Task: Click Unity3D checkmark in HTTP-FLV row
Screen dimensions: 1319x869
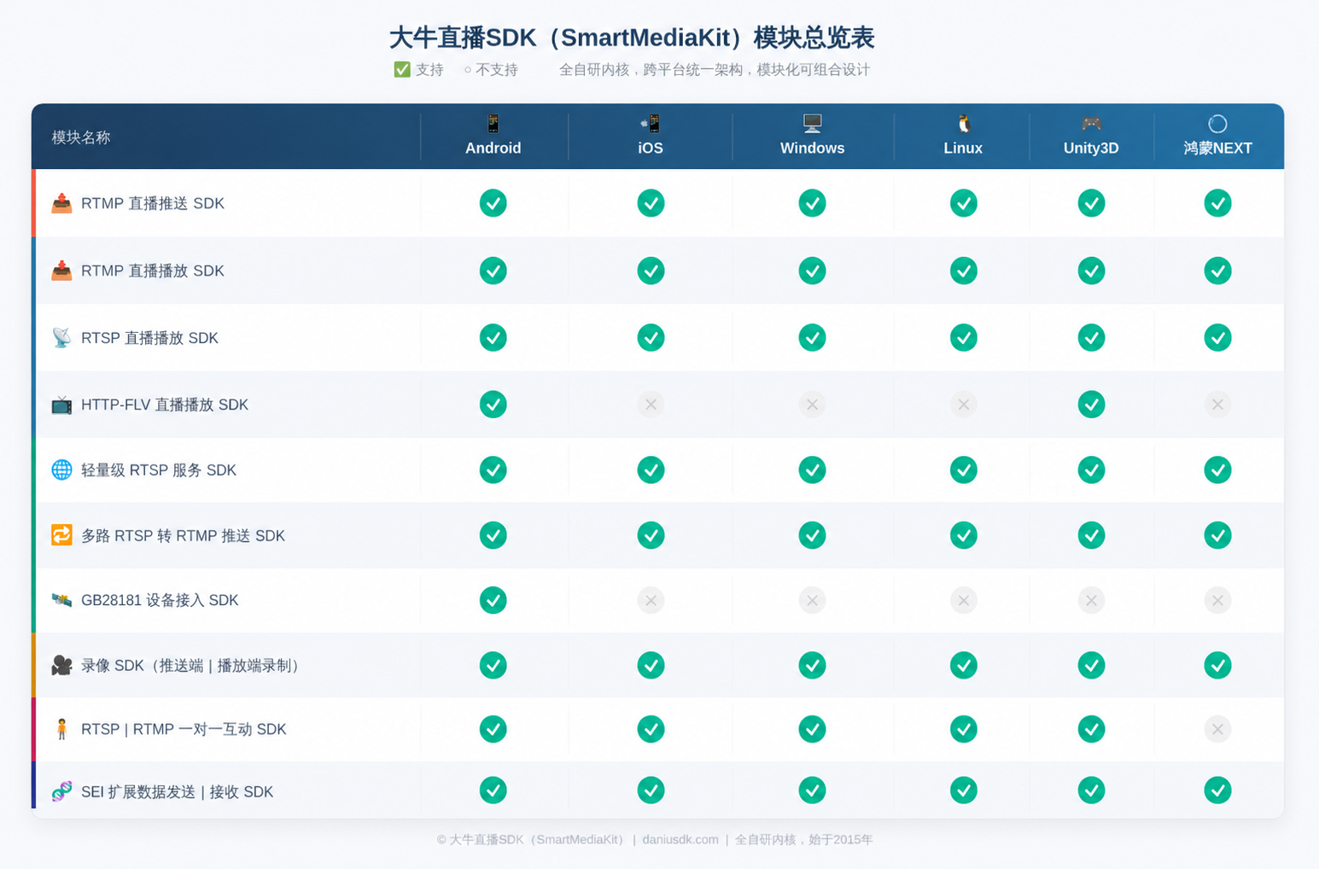Action: [1091, 405]
